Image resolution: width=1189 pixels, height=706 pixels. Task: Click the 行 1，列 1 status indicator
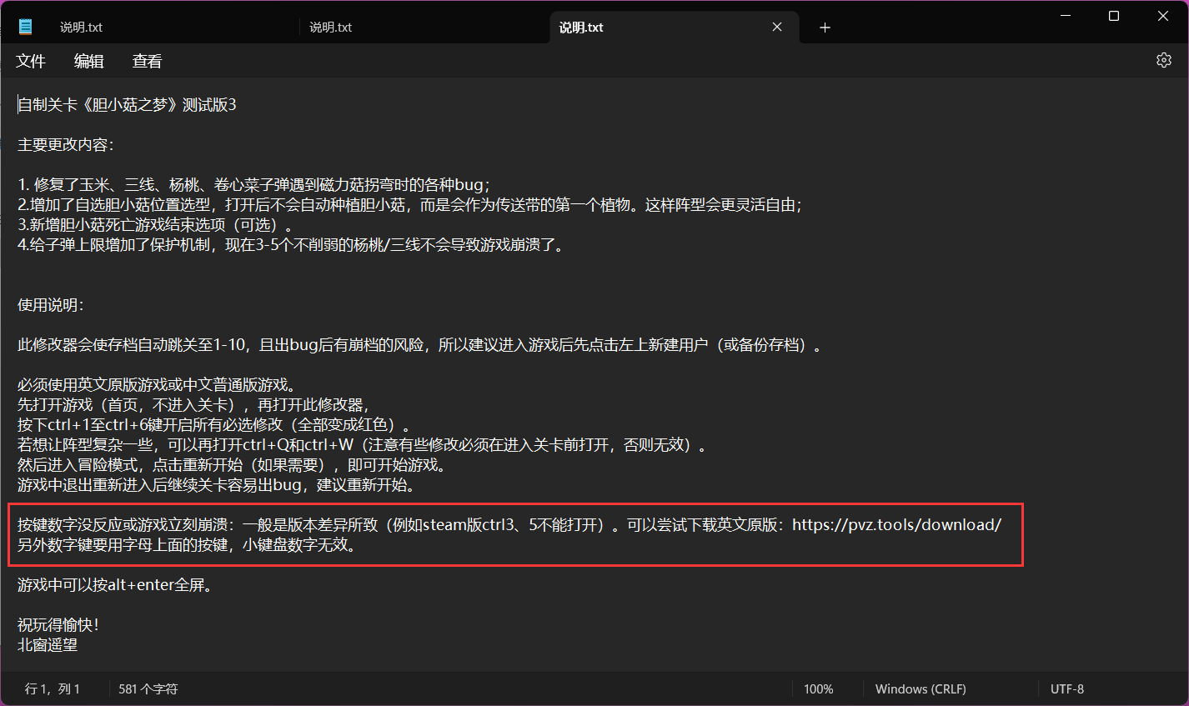[53, 689]
